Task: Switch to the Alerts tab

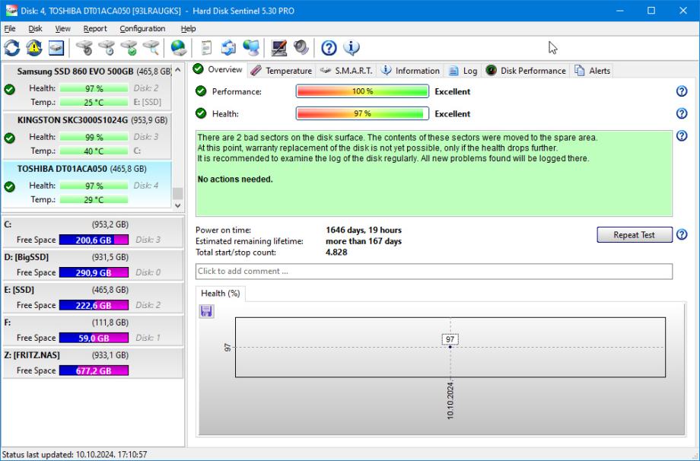Action: coord(592,71)
